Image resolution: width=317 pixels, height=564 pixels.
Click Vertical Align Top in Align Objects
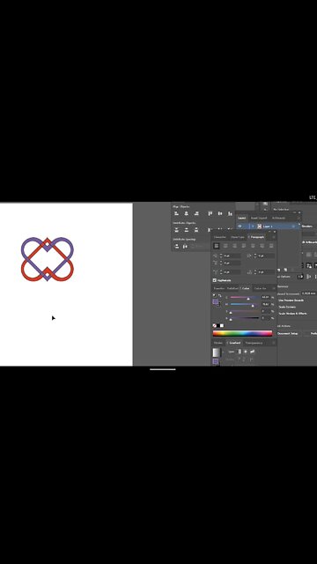click(210, 213)
